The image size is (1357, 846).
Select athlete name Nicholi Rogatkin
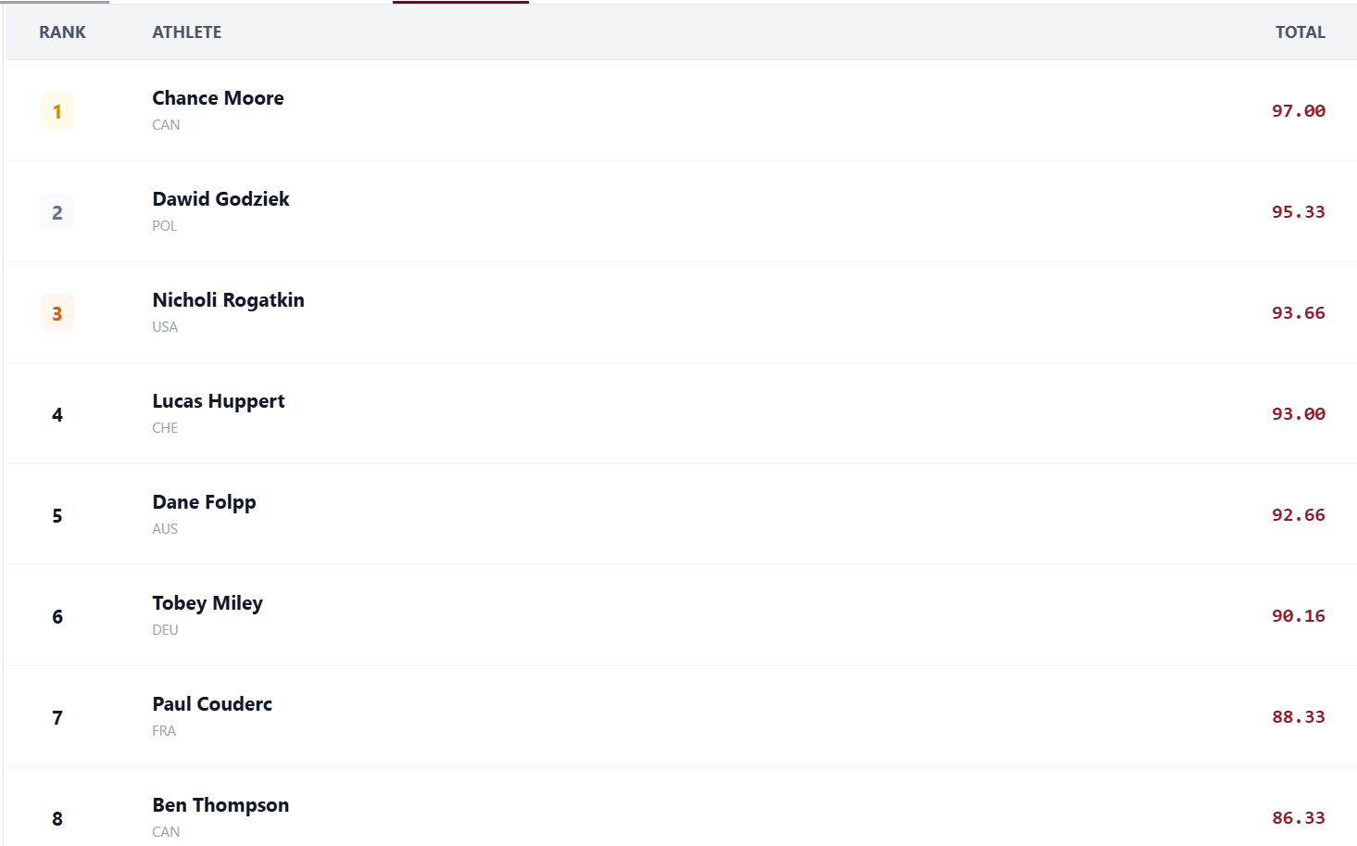[x=228, y=300]
